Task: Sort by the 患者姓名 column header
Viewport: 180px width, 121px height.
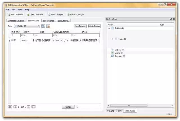Action: (16, 32)
